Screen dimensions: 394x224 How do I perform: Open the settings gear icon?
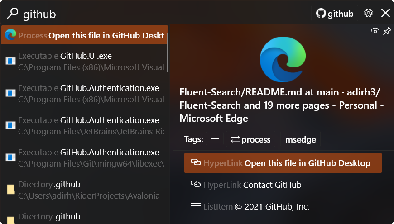[368, 13]
